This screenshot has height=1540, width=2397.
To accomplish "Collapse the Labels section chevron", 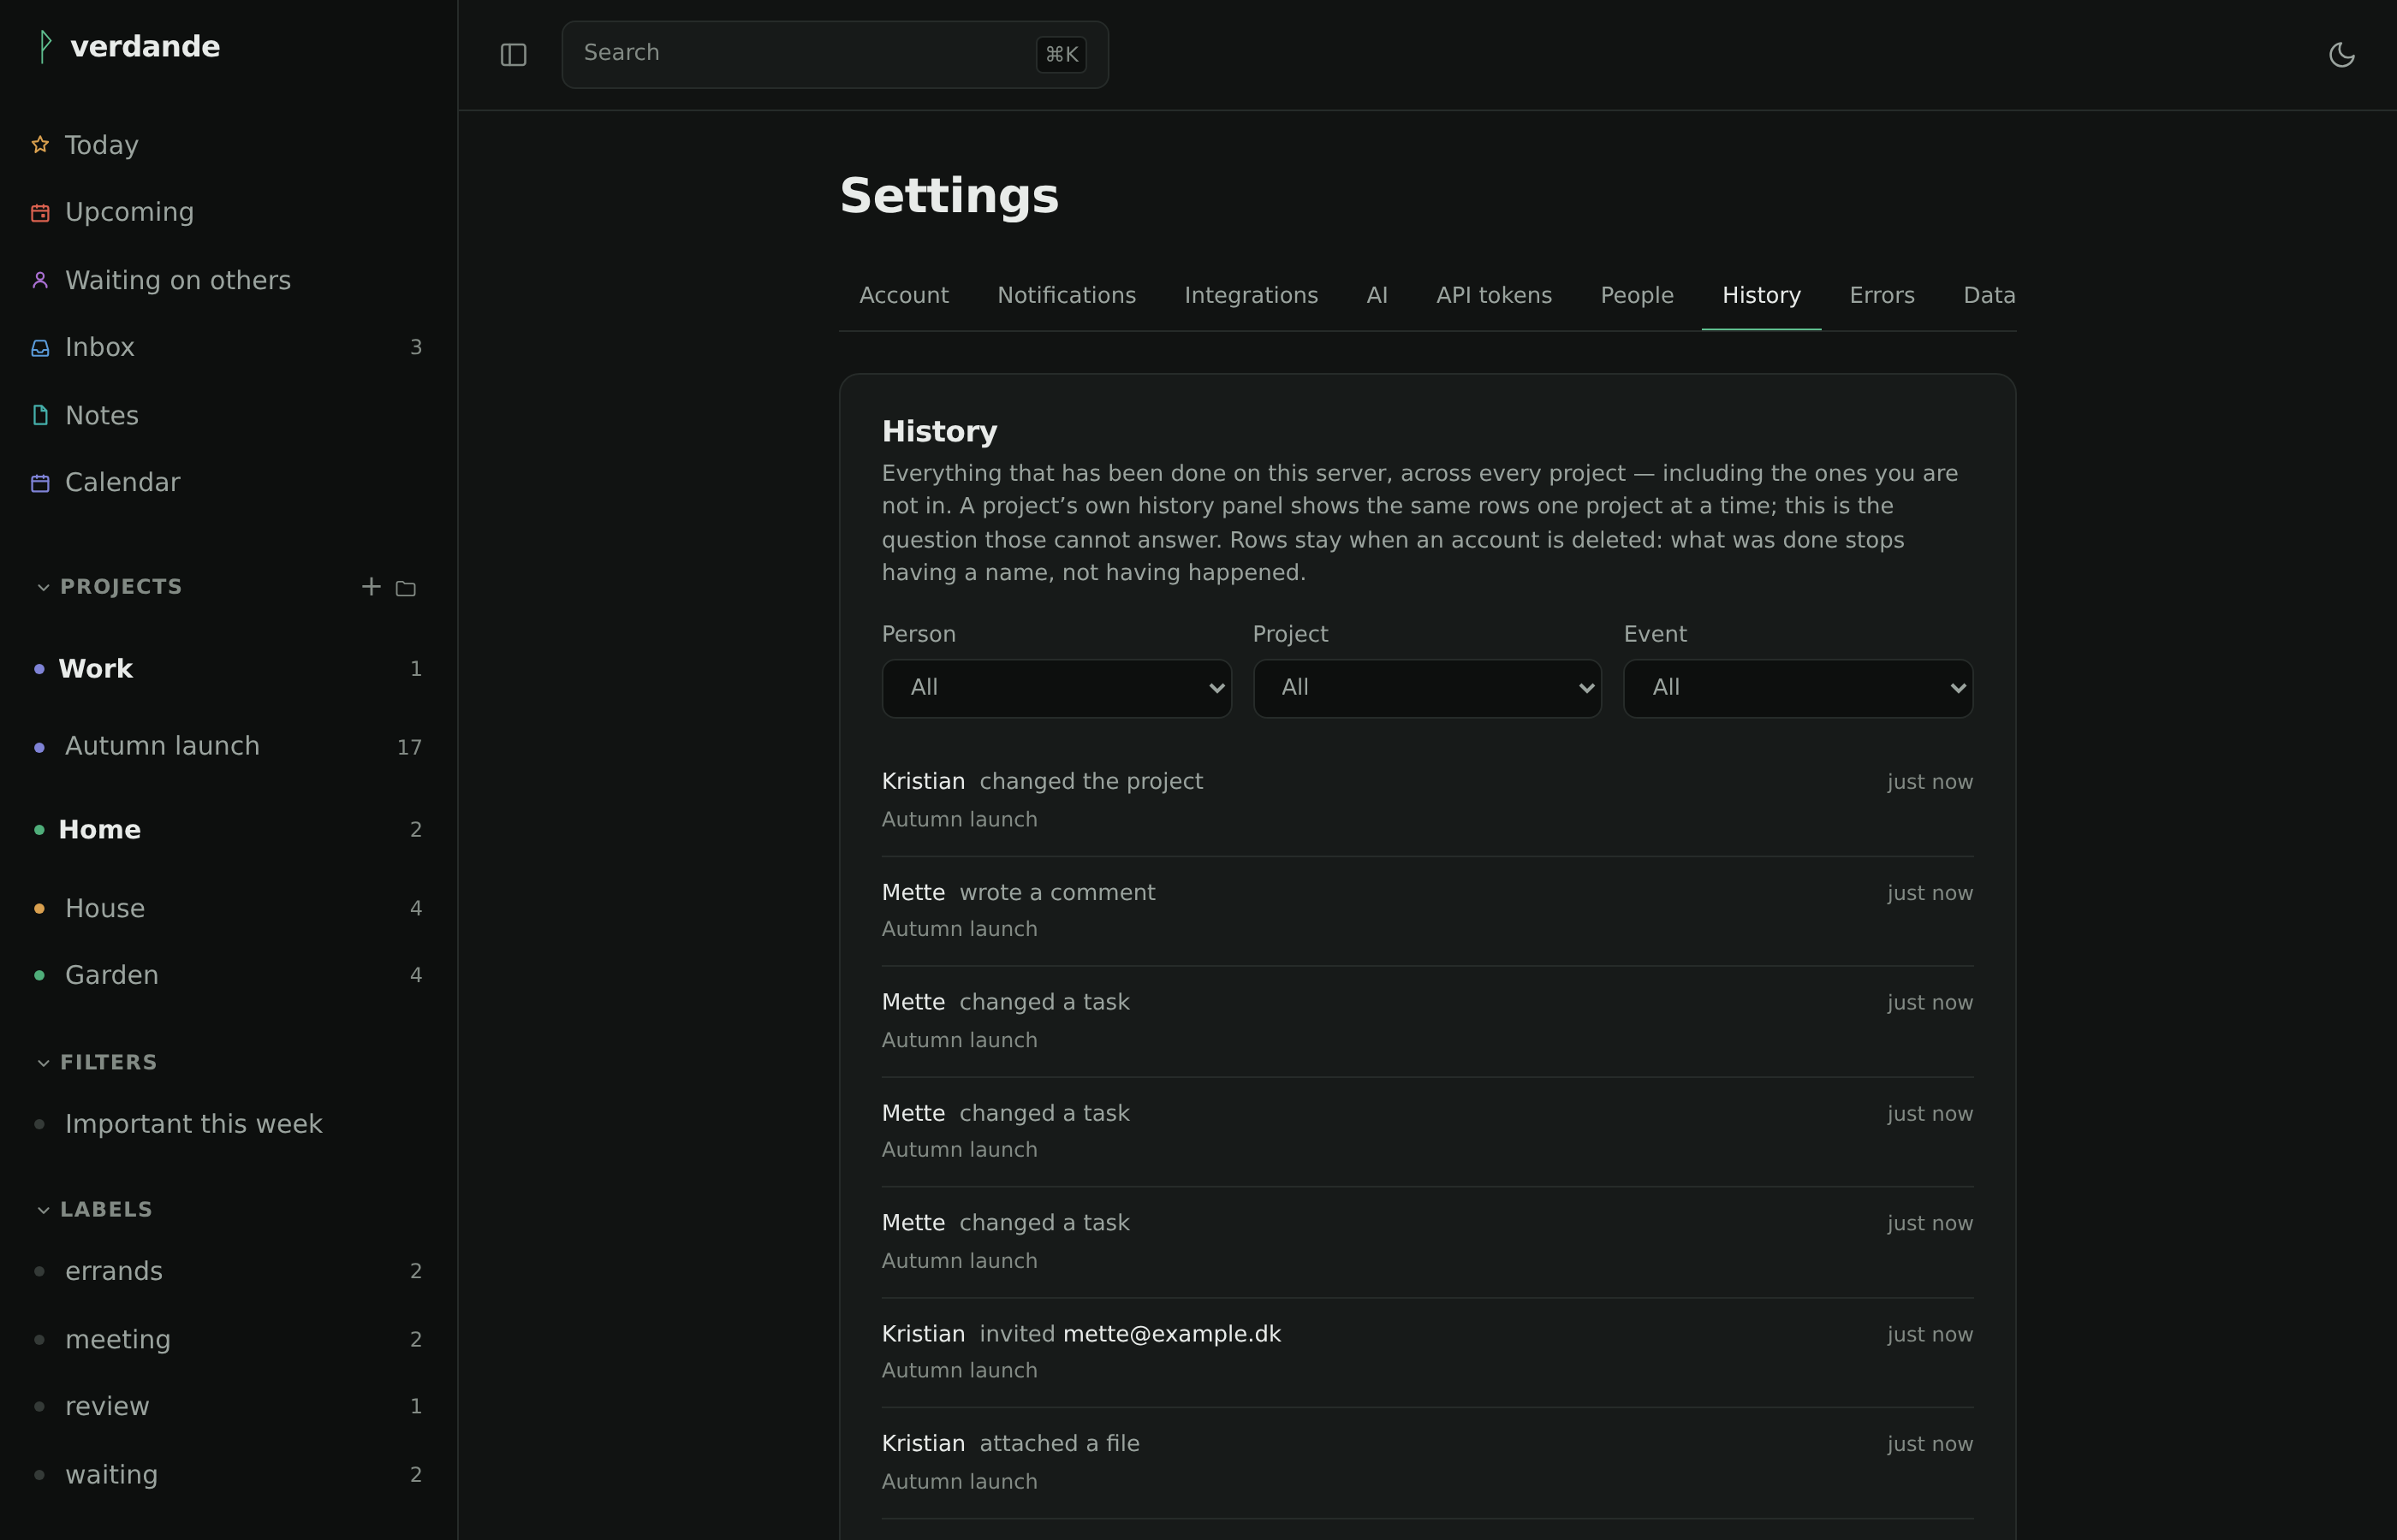I will [x=43, y=1210].
